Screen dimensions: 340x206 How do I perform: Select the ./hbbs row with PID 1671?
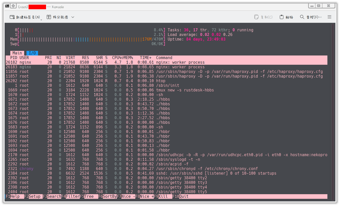click(x=166, y=99)
